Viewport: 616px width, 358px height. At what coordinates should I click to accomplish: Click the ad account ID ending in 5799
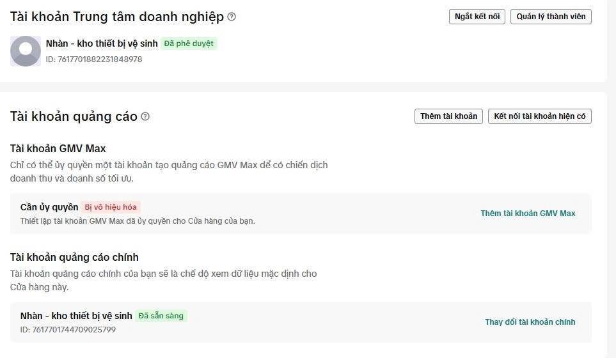[68, 330]
